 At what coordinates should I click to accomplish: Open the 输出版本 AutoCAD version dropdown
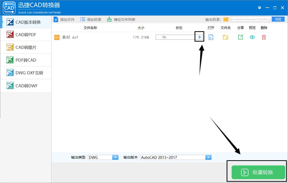(x=208, y=157)
